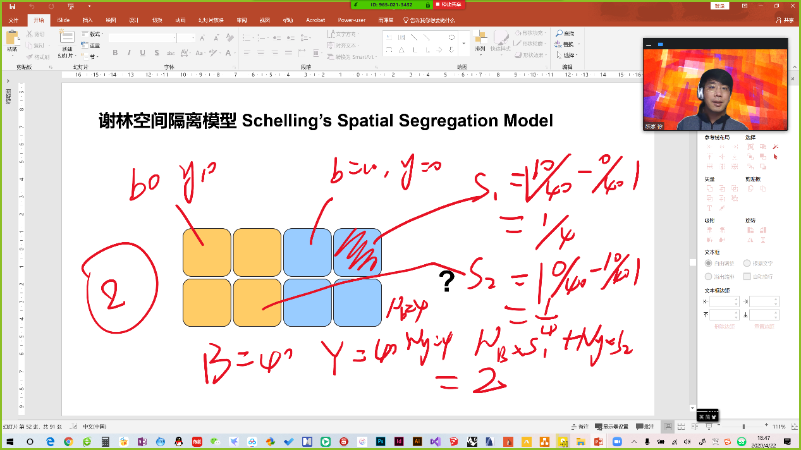Open Photoshop from the Windows taskbar
Image resolution: width=801 pixels, height=450 pixels.
pos(381,441)
